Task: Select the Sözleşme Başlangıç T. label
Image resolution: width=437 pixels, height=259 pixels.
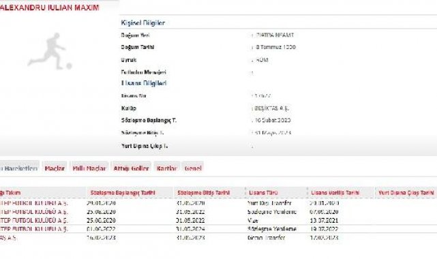Action: pos(149,121)
